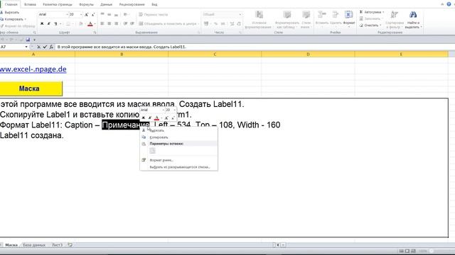Click the Increase Font Size icon in ribbon
455x255 pixels.
pyautogui.click(x=86, y=14)
